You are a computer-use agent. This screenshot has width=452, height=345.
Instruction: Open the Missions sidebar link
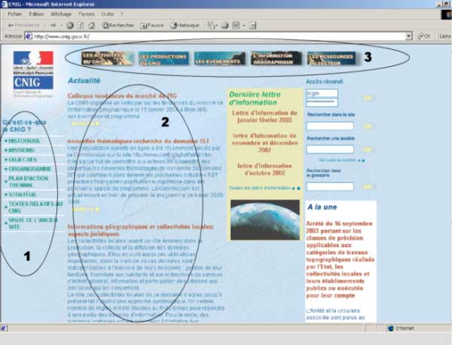(21, 150)
